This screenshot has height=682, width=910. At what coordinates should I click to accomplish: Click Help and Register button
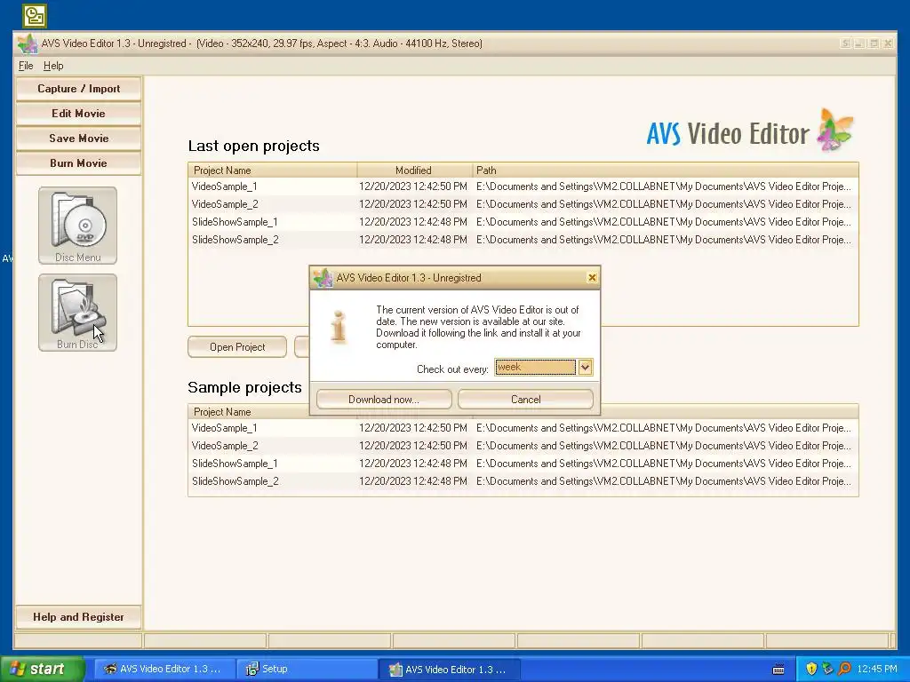78,617
